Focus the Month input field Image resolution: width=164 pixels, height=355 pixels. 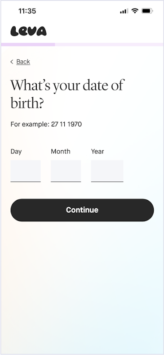(66, 171)
